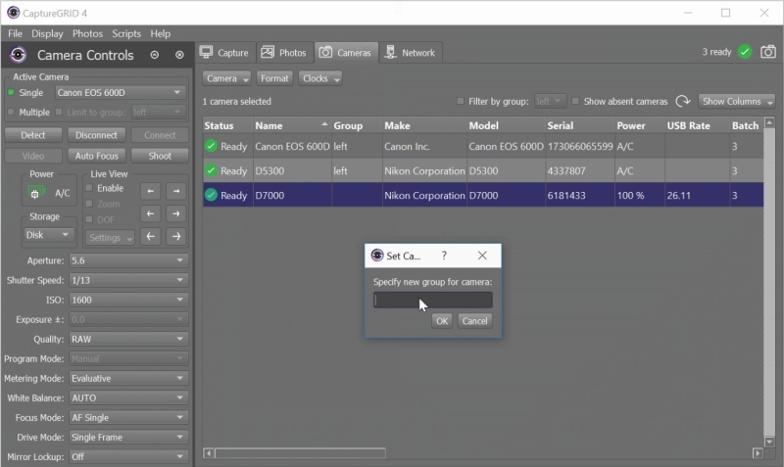Click the green ready checkmark status icon

tap(745, 52)
